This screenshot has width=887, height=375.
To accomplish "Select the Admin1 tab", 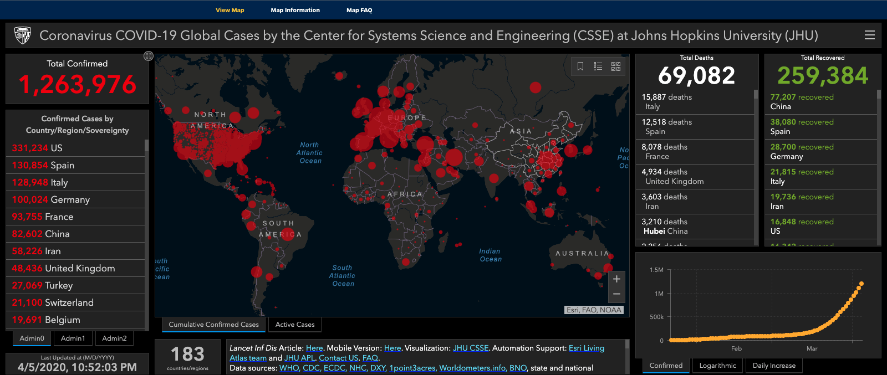I will tap(73, 338).
